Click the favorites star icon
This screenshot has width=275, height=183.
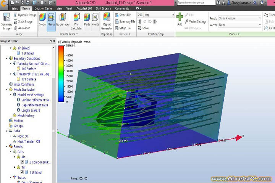click(223, 3)
